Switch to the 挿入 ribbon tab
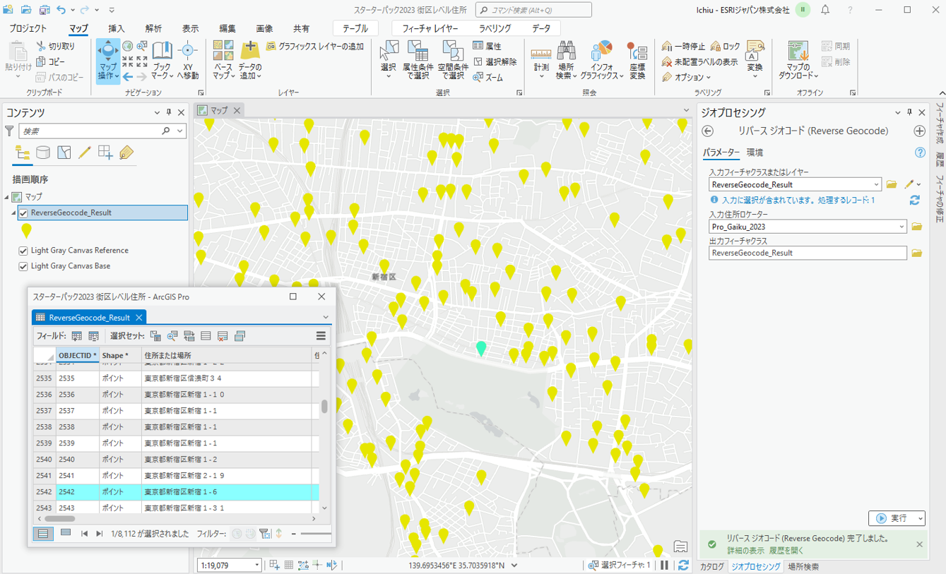946x574 pixels. 117,29
